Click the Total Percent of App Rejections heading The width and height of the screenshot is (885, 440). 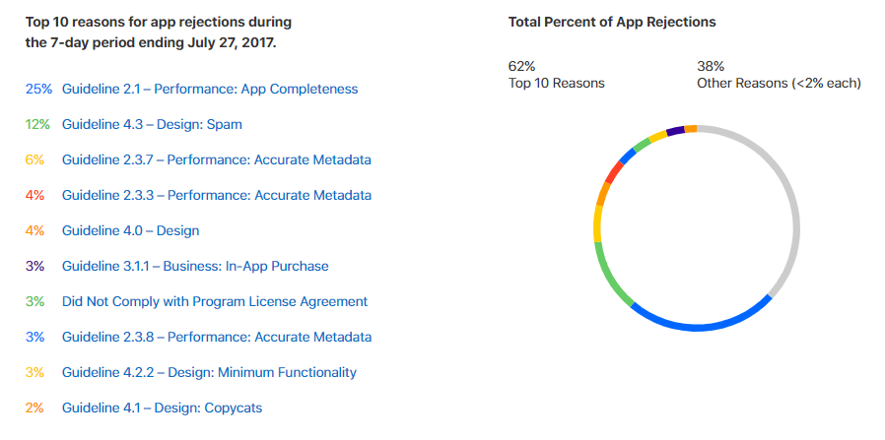(x=612, y=22)
